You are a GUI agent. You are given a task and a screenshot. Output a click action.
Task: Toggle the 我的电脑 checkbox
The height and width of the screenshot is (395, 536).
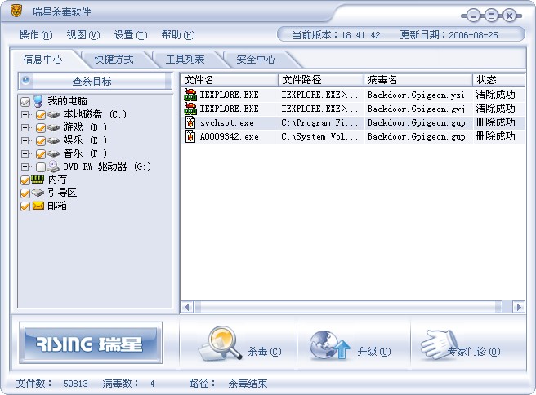(25, 102)
